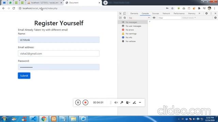Open system volume control in tray
Screen dimensions: 218x122
pos(194,119)
